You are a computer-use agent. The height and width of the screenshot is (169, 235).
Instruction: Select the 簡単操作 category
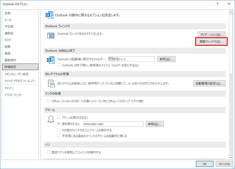click(20, 60)
